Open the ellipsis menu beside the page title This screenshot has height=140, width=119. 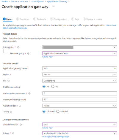pos(53,7)
